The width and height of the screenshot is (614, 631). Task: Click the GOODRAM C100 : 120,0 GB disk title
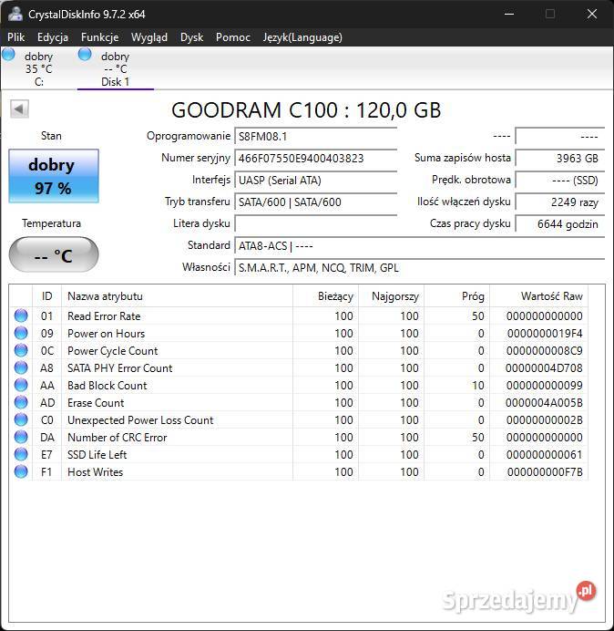pos(306,109)
